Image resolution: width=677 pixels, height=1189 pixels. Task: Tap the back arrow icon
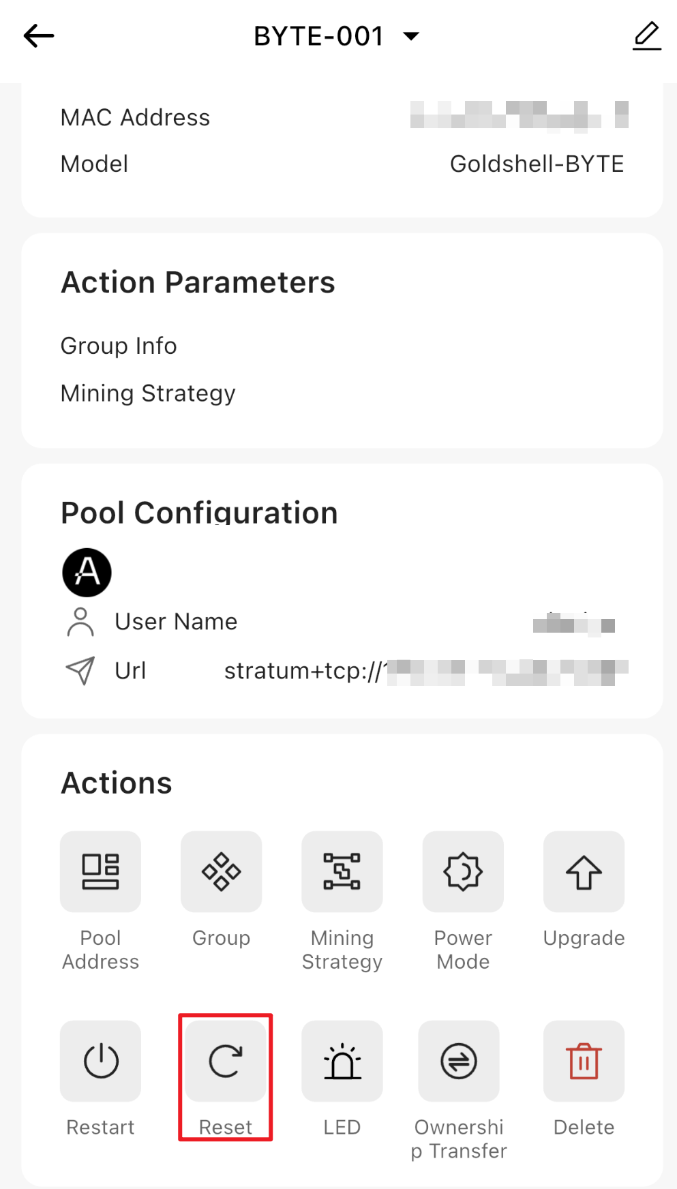[39, 36]
